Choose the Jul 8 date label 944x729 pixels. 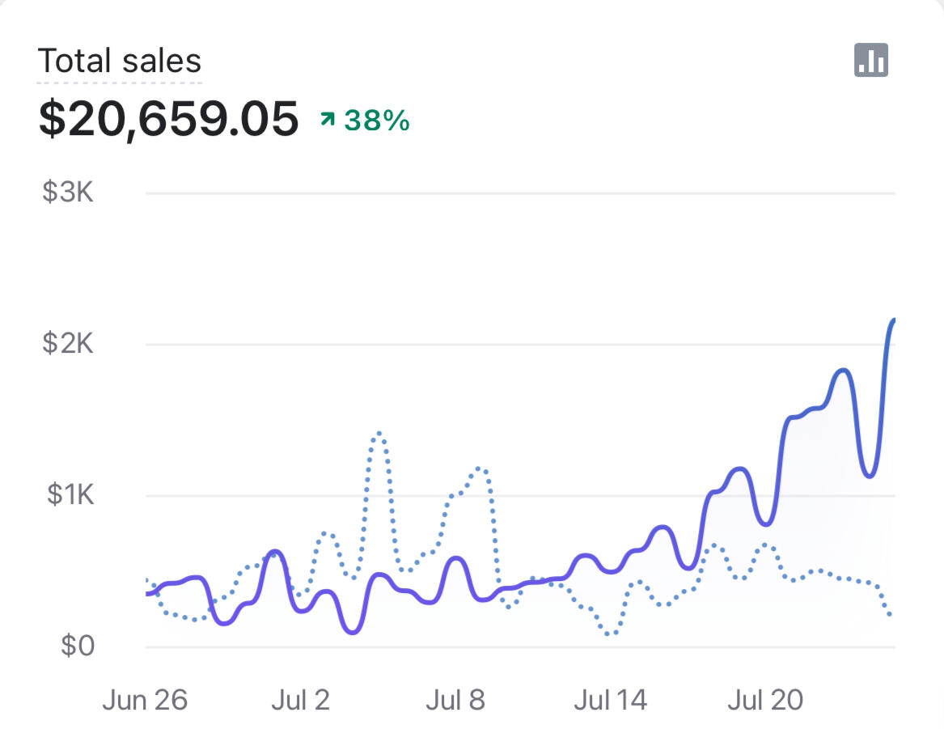(x=455, y=700)
